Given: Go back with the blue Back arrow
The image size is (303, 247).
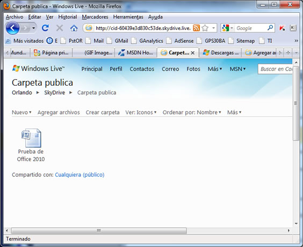Looking at the screenshot, I should click(12, 28).
